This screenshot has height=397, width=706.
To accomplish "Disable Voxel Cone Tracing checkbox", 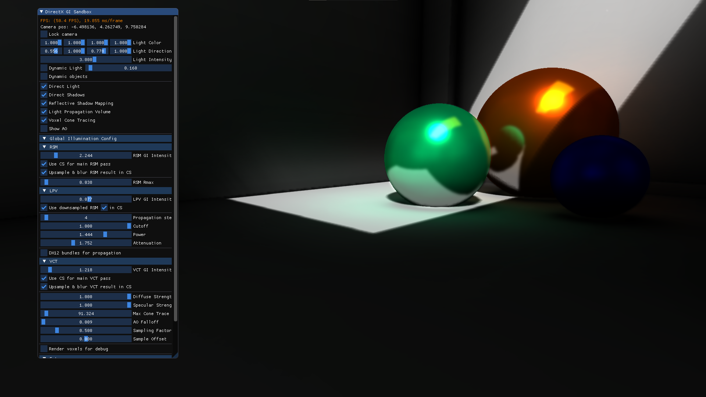I will [x=44, y=120].
